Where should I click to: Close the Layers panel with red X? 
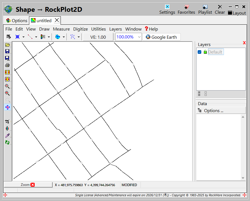coord(244,43)
